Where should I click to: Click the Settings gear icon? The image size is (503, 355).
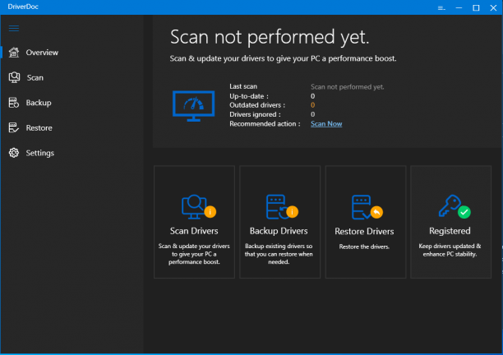point(14,153)
